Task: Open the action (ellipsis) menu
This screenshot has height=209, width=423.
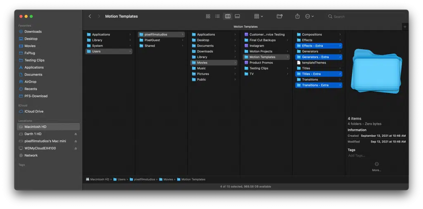Action: pyautogui.click(x=309, y=17)
